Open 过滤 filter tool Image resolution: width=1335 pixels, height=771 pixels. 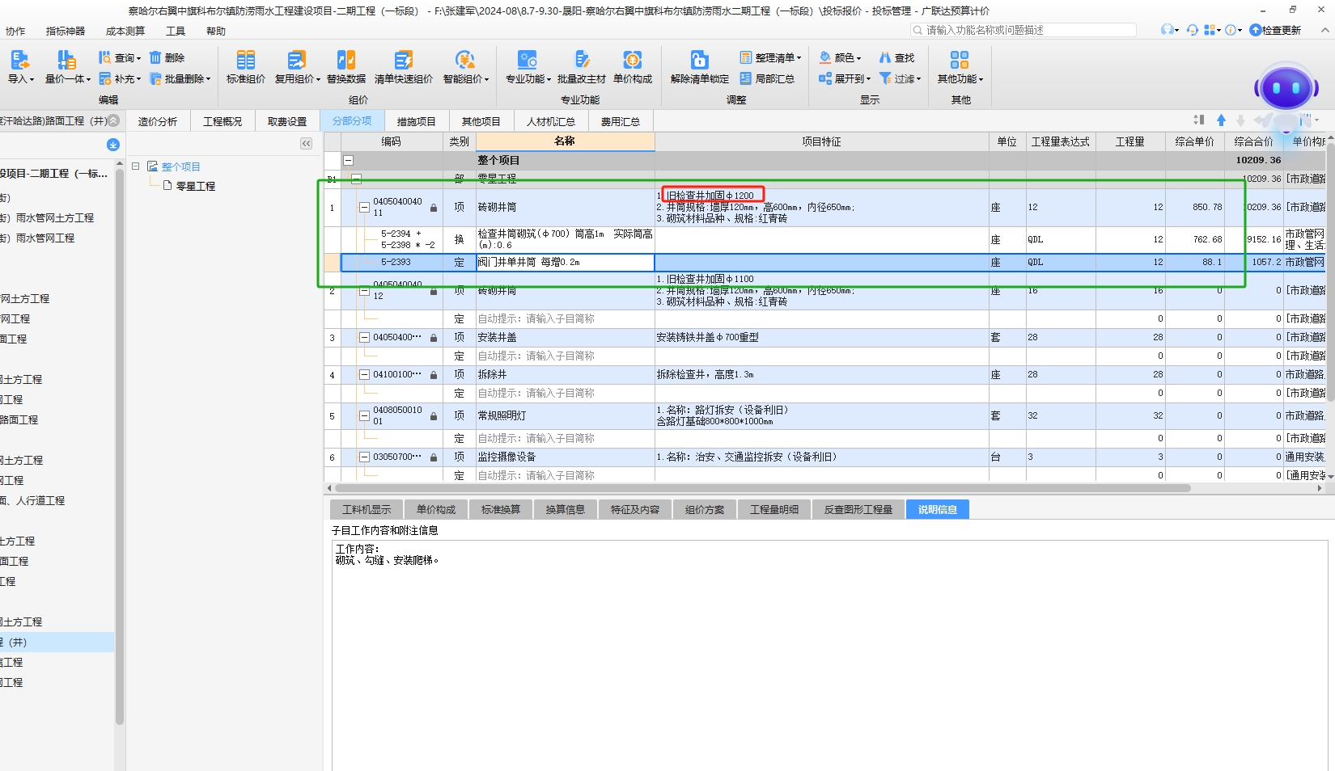[x=900, y=78]
